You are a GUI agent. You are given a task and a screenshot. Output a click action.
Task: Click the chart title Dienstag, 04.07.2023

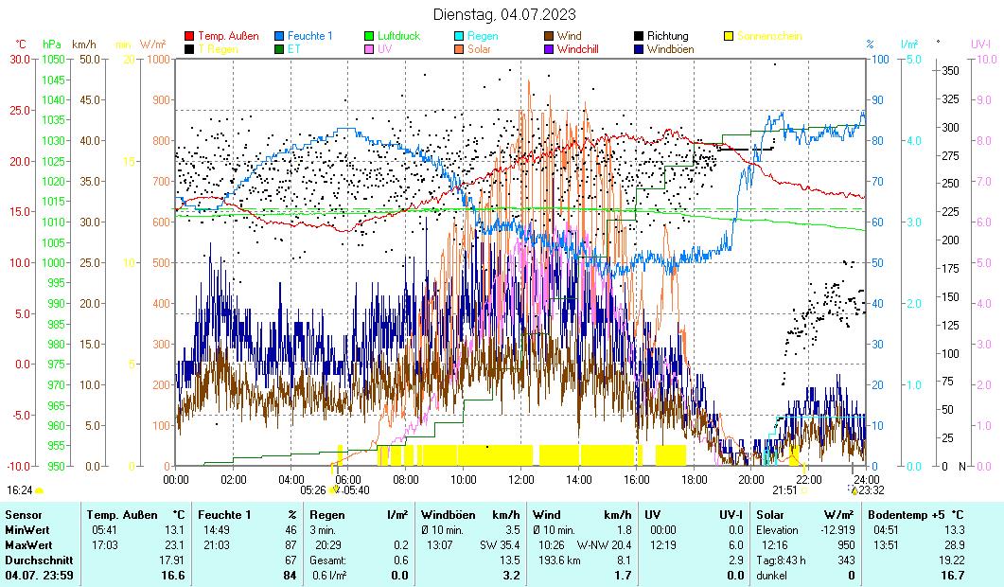pos(504,14)
